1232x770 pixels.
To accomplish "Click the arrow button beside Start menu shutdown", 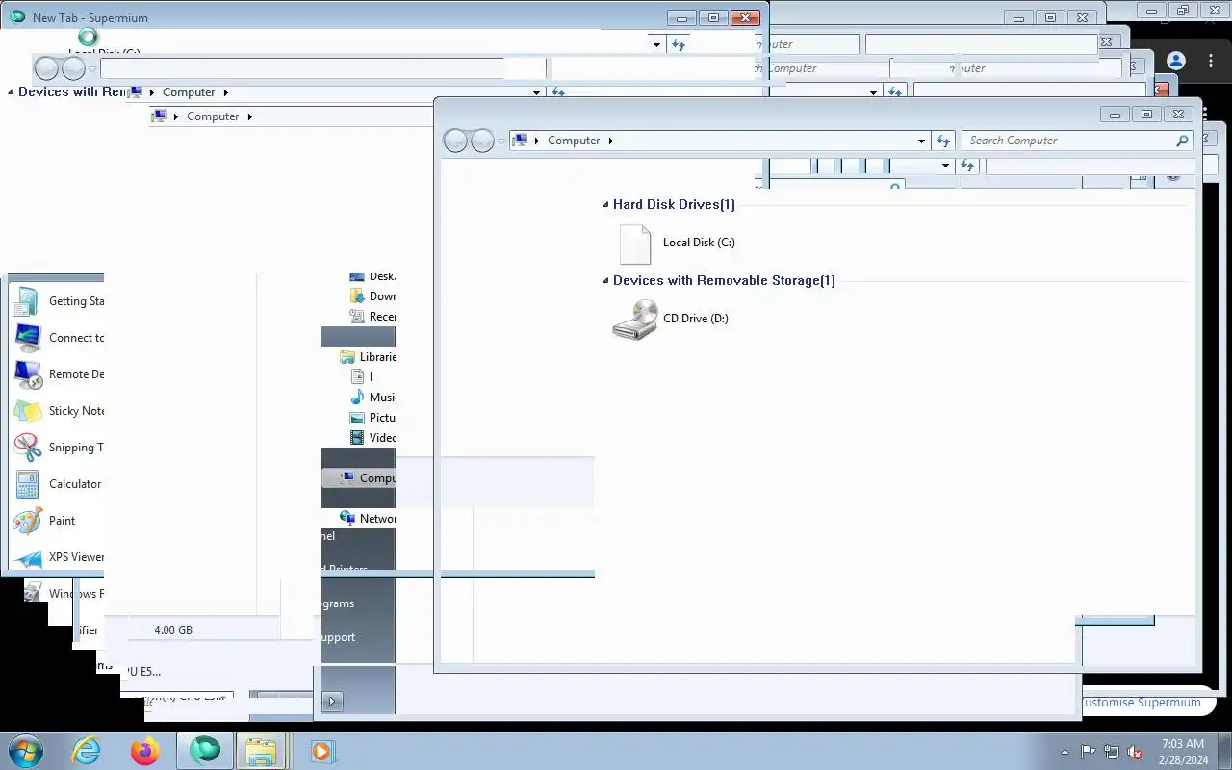I will (x=332, y=701).
